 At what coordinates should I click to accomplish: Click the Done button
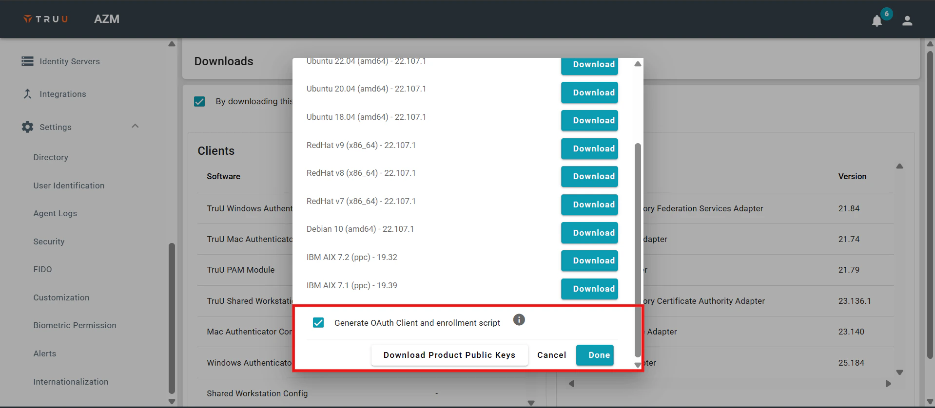(x=595, y=355)
